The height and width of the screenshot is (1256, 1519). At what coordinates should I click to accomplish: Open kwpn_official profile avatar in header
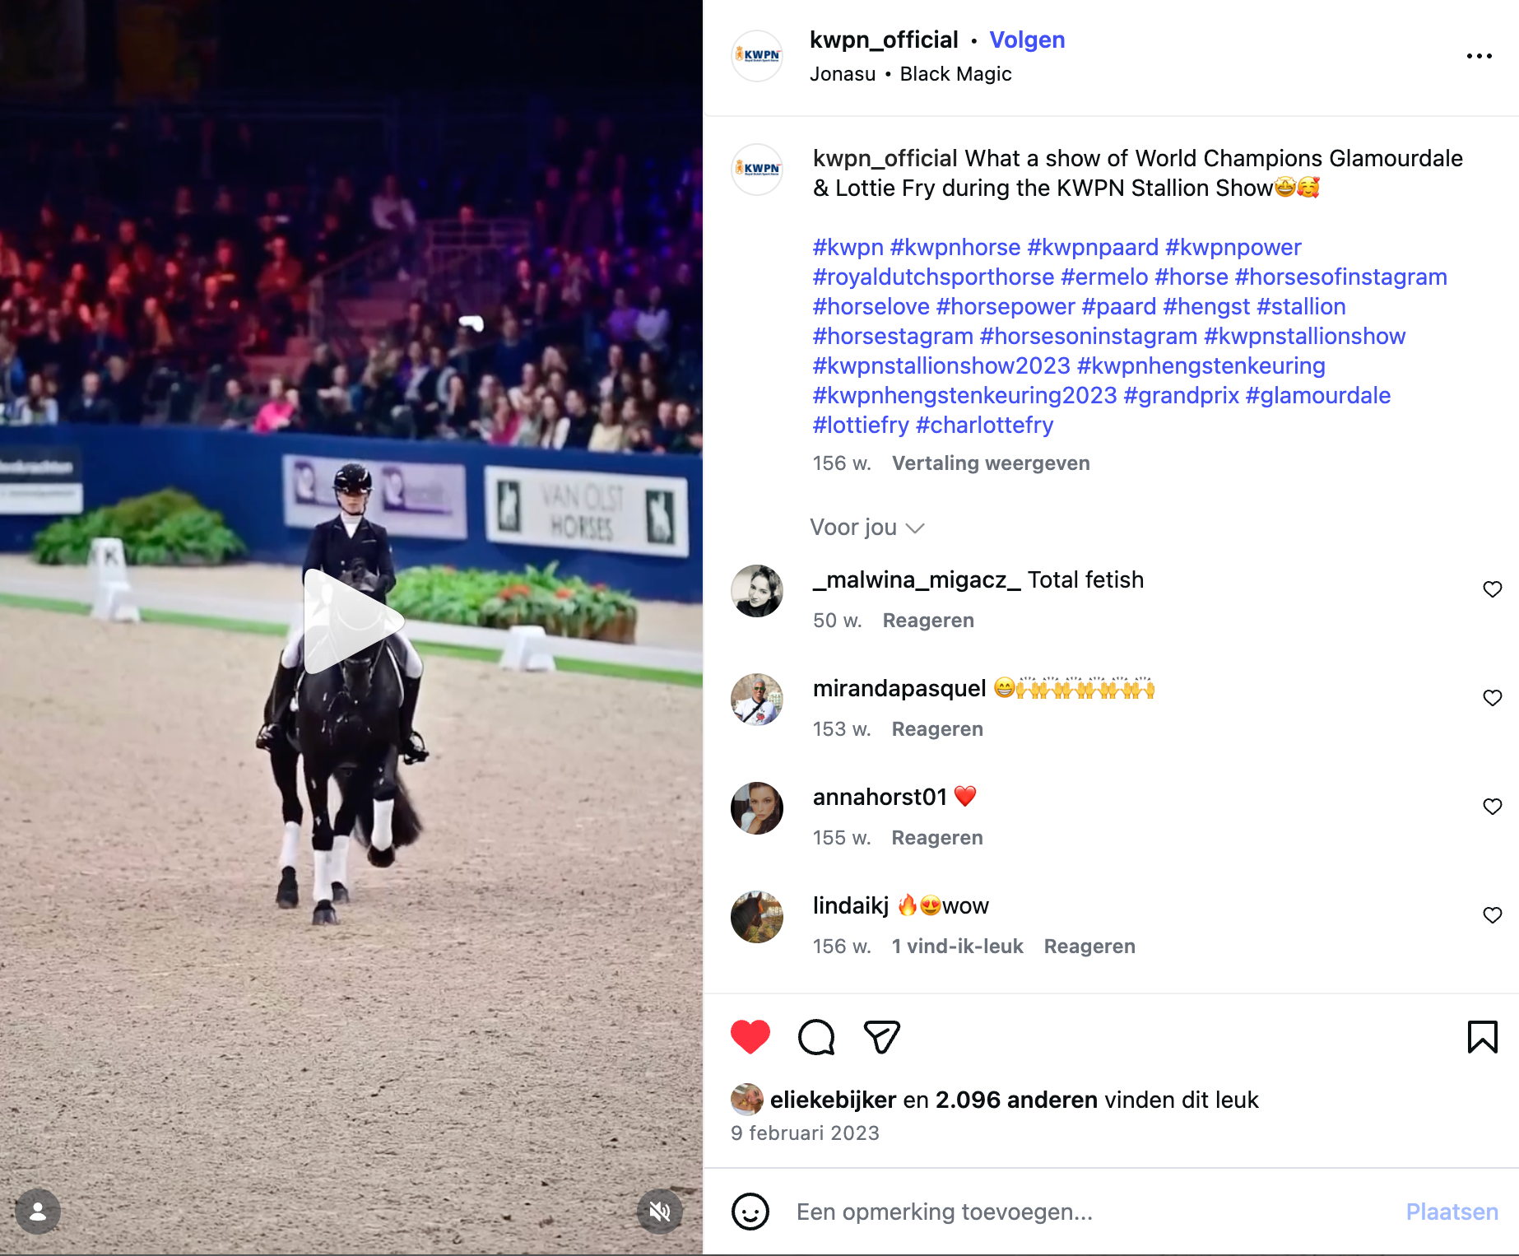[x=757, y=56]
